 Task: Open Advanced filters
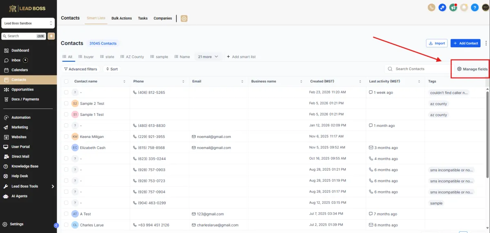click(80, 69)
